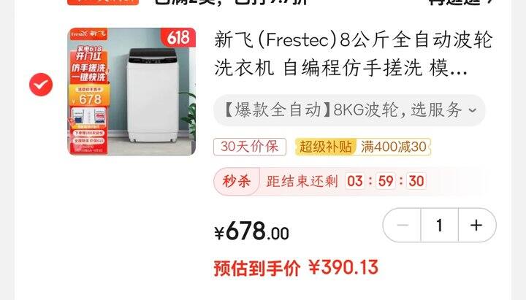526x300 pixels.
Task: Open the 新飞 washing machine thumbnail
Action: point(131,91)
